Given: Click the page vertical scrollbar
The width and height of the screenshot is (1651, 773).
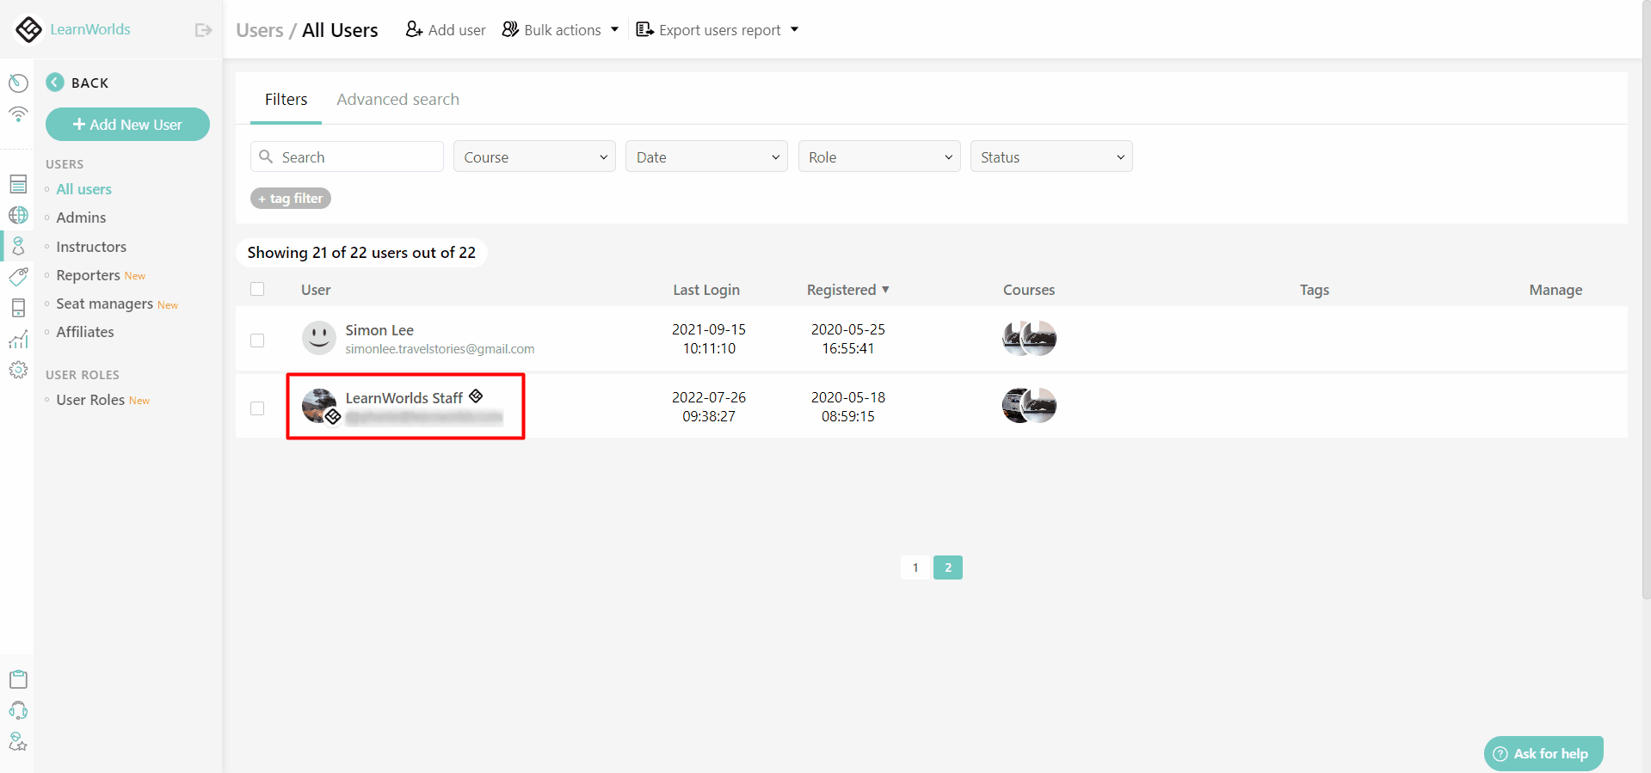Looking at the screenshot, I should point(1646,301).
